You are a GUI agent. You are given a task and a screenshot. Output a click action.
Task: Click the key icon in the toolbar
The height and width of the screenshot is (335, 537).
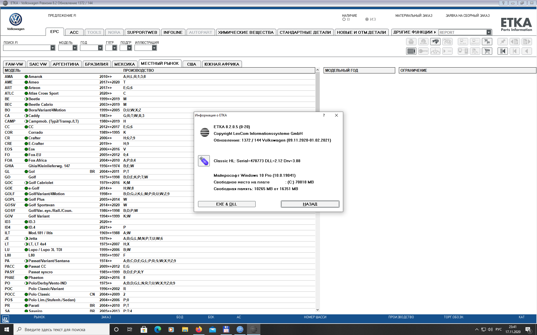click(423, 51)
